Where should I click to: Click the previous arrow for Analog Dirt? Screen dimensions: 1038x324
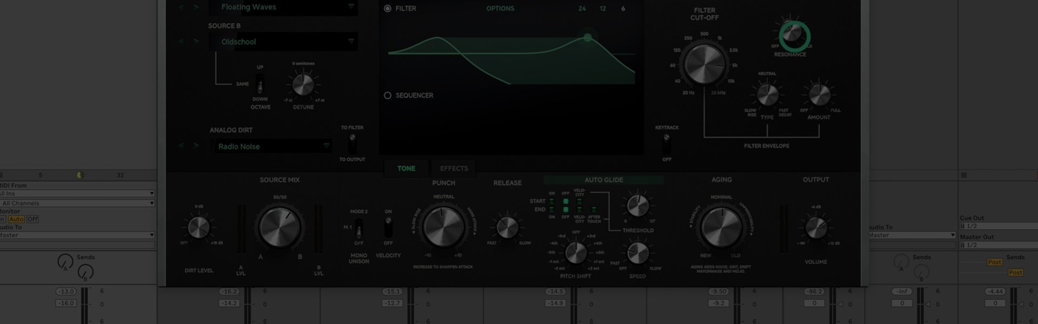(x=181, y=146)
